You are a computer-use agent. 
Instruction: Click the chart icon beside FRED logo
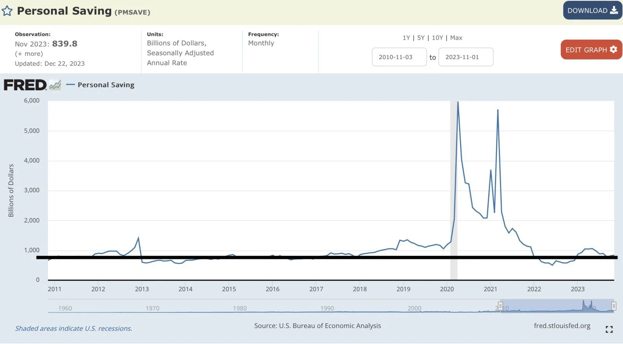(55, 85)
